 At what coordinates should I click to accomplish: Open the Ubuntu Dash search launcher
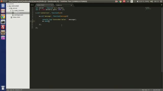coord(3,6)
